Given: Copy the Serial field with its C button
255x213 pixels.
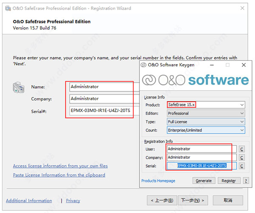Looking at the screenshot, I should (x=242, y=166).
